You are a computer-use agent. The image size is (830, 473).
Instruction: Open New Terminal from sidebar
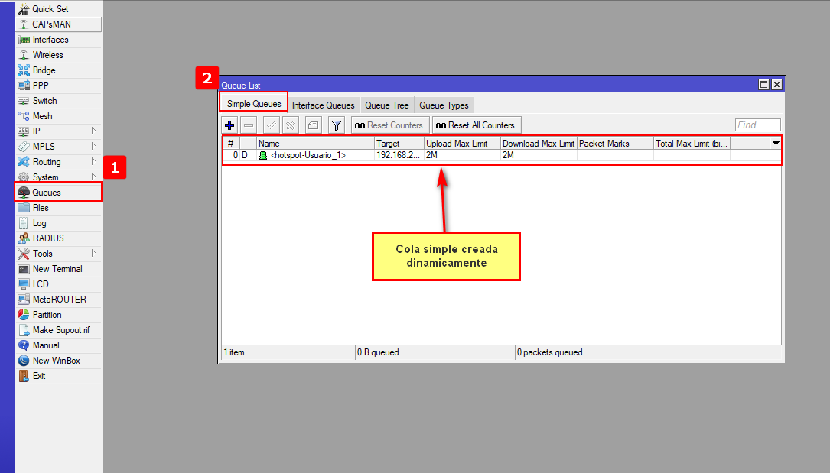[57, 269]
